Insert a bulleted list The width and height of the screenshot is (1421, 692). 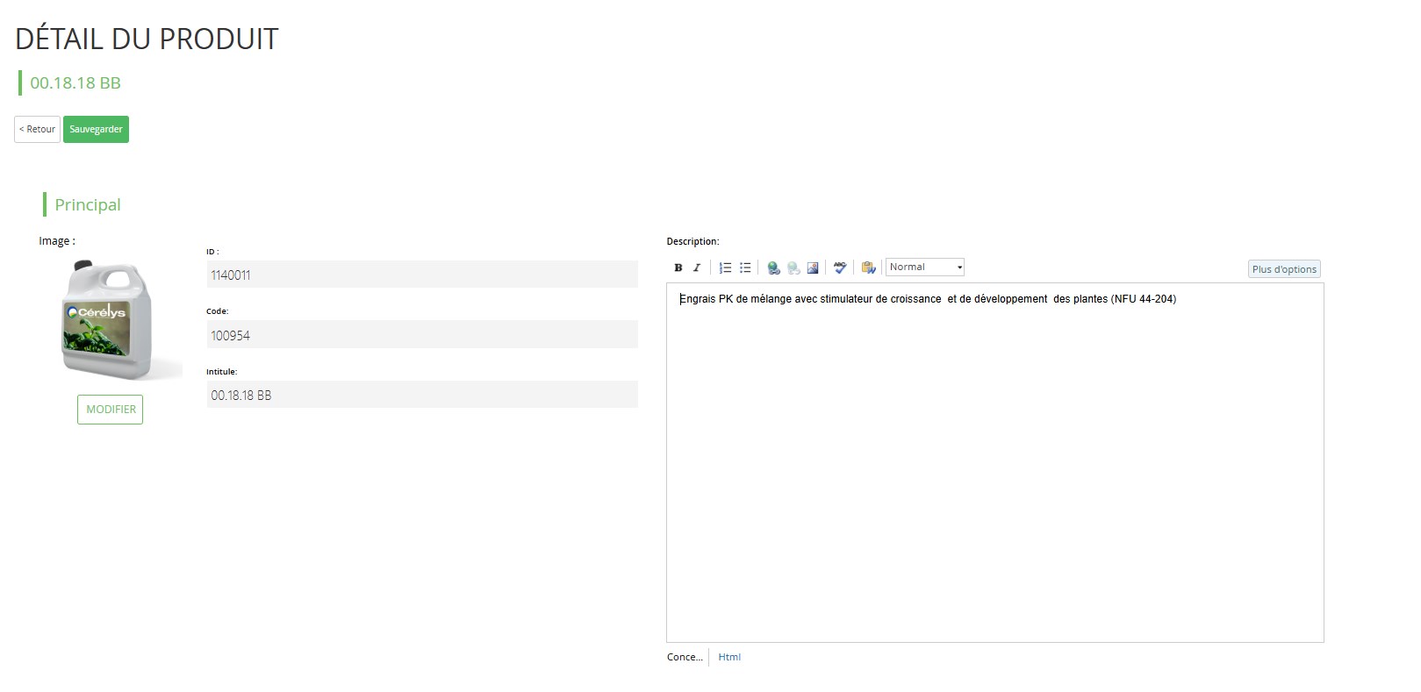(745, 268)
